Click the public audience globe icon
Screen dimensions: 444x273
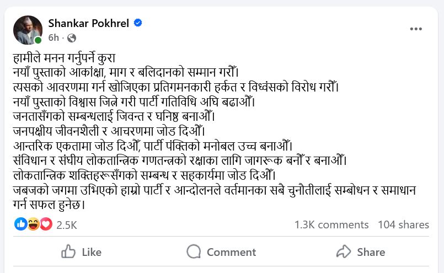pos(72,38)
